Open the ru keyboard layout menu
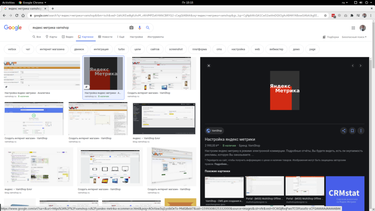 click(345, 3)
